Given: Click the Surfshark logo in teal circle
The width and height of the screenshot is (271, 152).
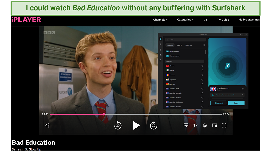Looking at the screenshot, I should [x=227, y=66].
